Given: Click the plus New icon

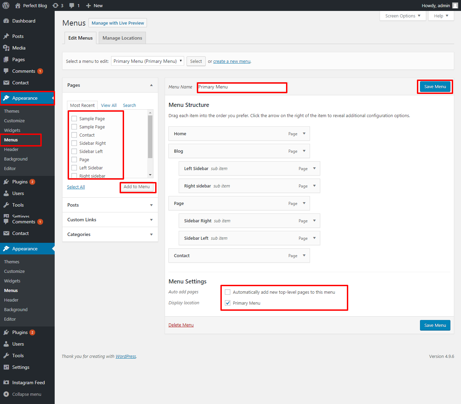Looking at the screenshot, I should coord(89,5).
